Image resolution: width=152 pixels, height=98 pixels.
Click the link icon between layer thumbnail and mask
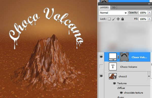[118, 57]
